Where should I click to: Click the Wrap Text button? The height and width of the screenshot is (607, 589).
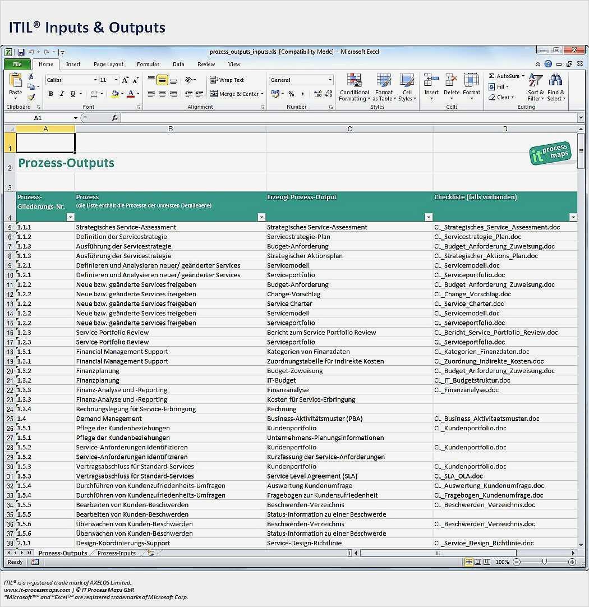click(x=227, y=80)
